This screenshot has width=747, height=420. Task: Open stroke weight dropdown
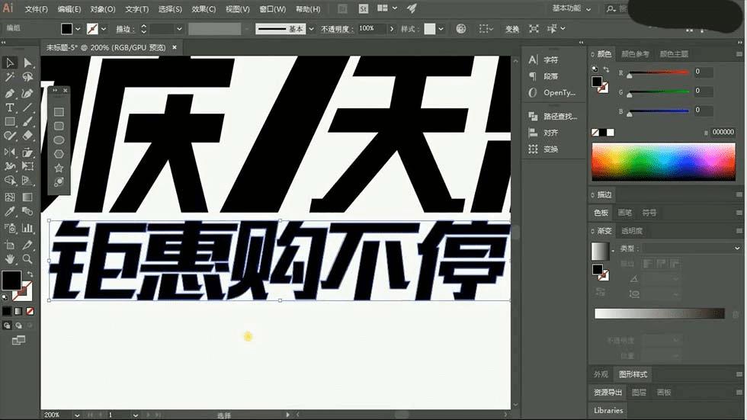click(179, 29)
